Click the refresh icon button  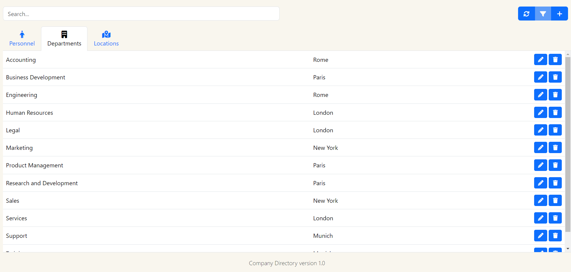(x=526, y=14)
